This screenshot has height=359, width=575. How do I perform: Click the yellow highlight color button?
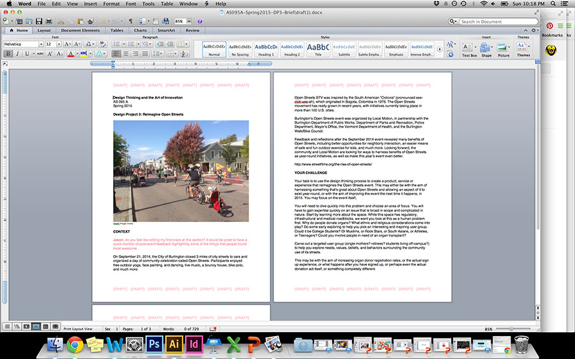[84, 54]
